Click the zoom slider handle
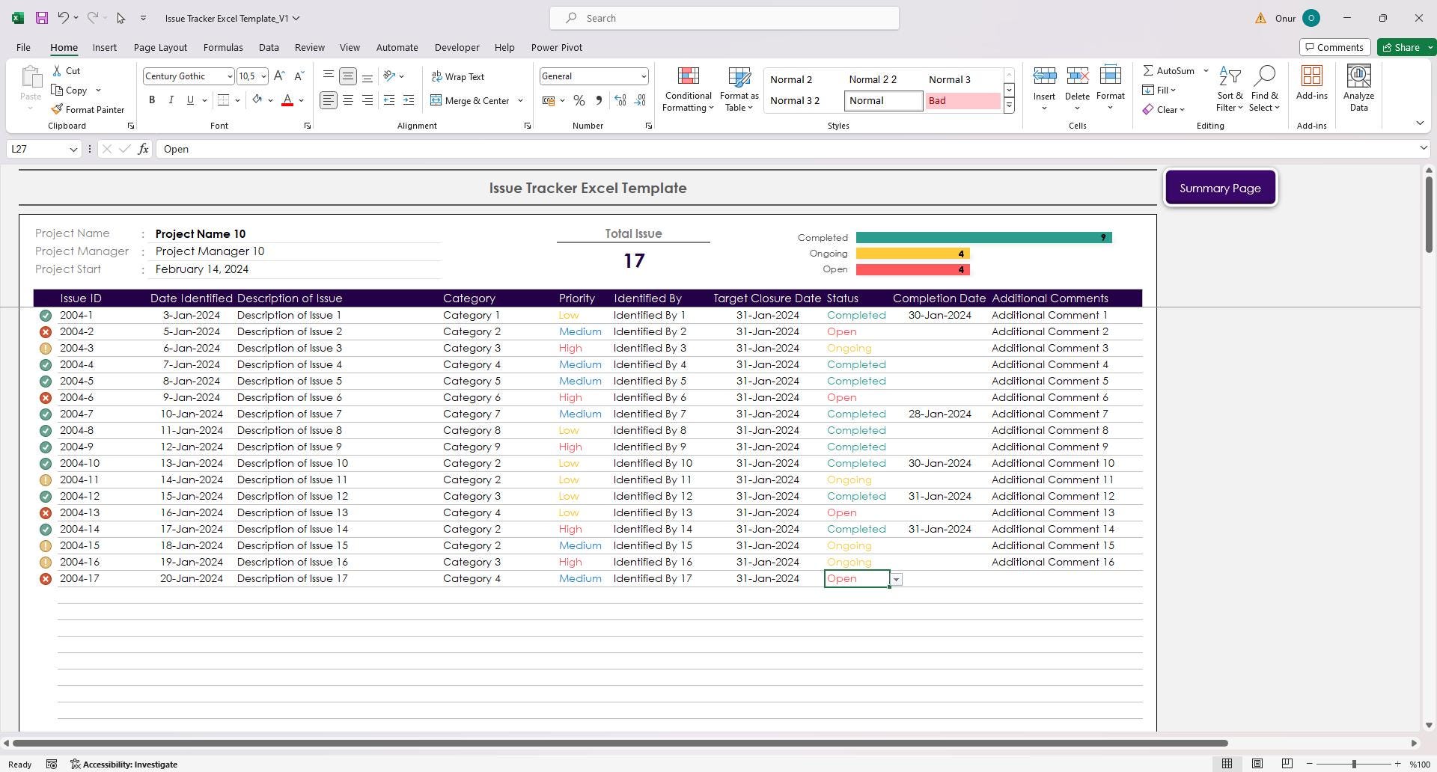The height and width of the screenshot is (772, 1437). pos(1353,764)
